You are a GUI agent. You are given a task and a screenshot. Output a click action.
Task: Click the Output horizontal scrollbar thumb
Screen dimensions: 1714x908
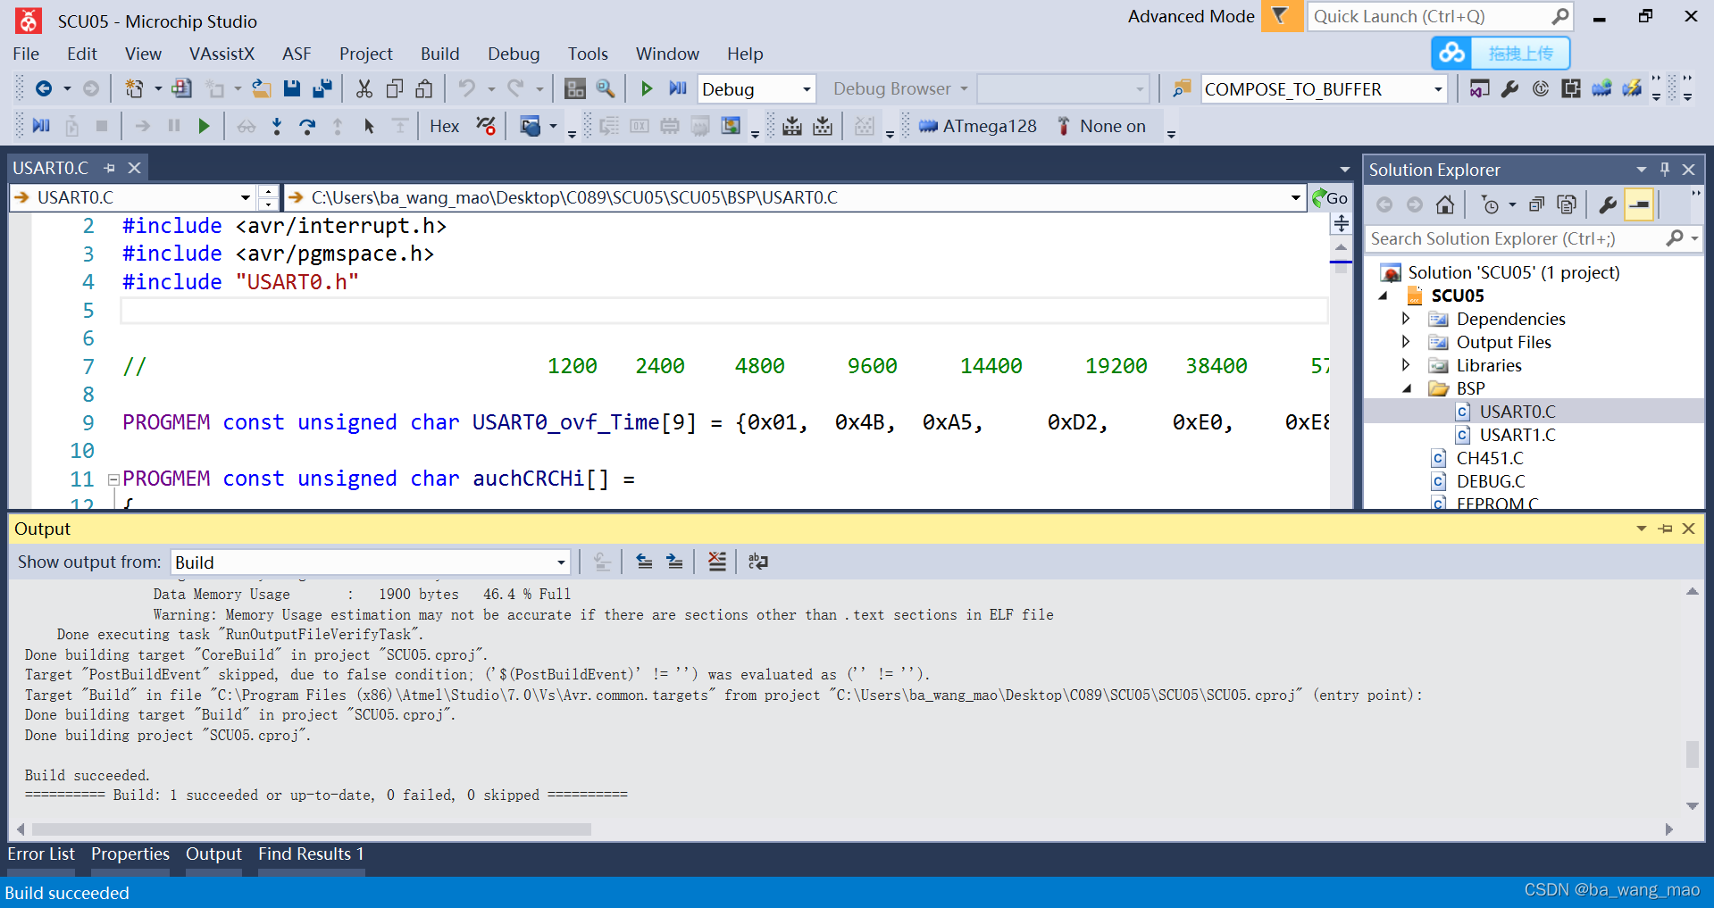(x=312, y=829)
